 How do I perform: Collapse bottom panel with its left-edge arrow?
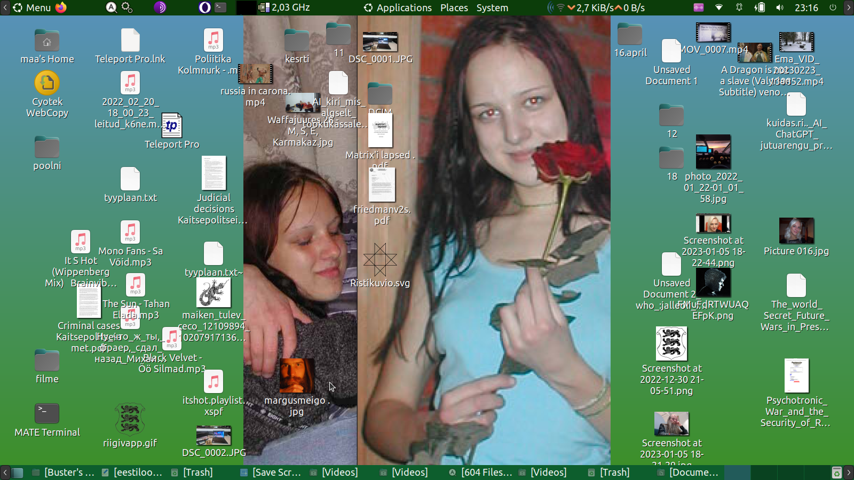[5, 473]
